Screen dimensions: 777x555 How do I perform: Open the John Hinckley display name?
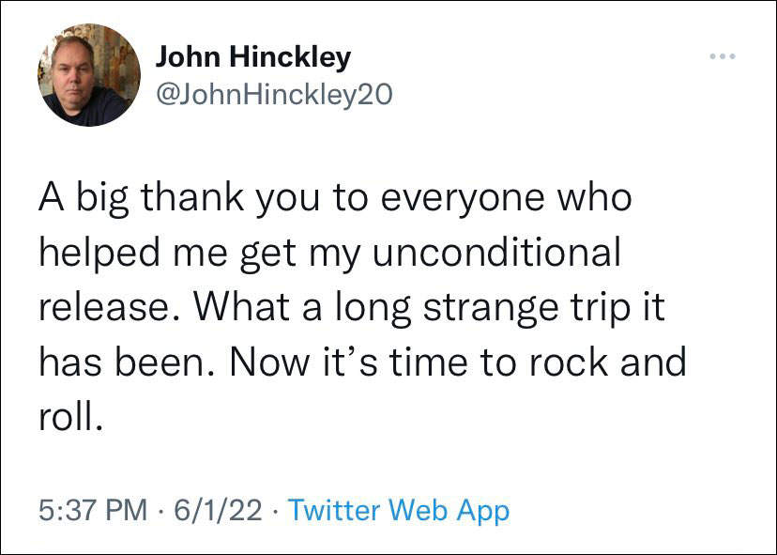(252, 57)
